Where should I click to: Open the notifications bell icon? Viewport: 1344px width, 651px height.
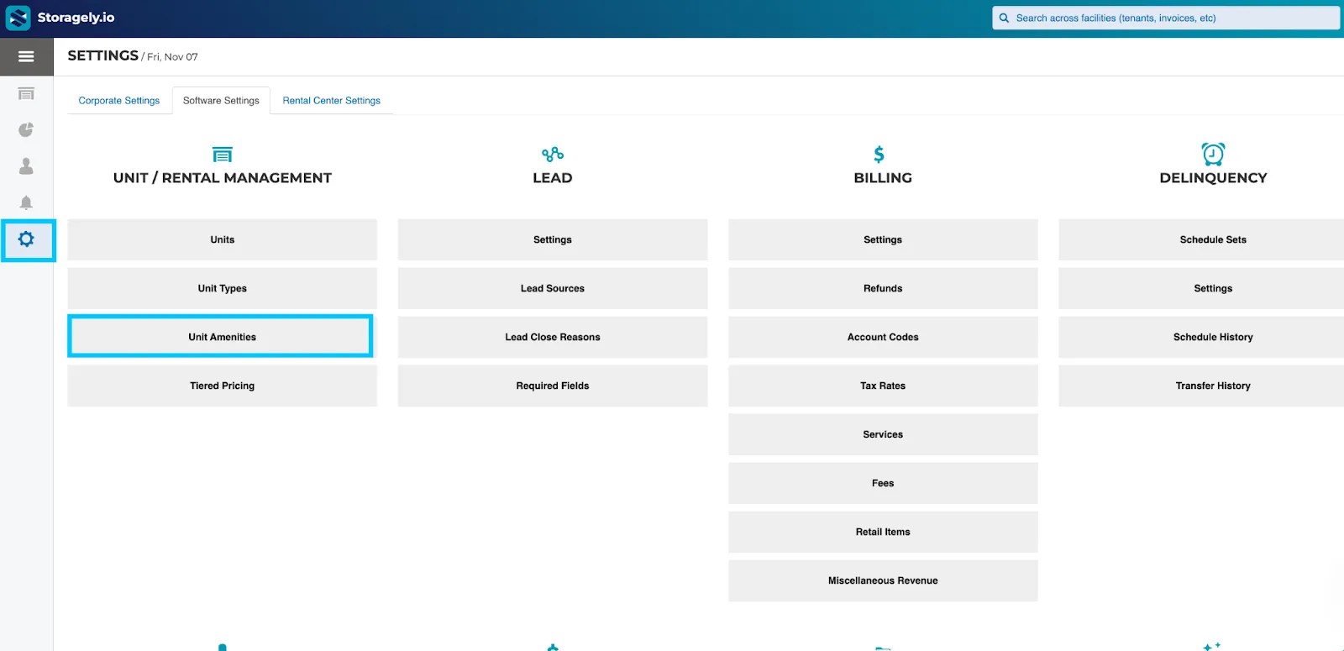pos(26,202)
